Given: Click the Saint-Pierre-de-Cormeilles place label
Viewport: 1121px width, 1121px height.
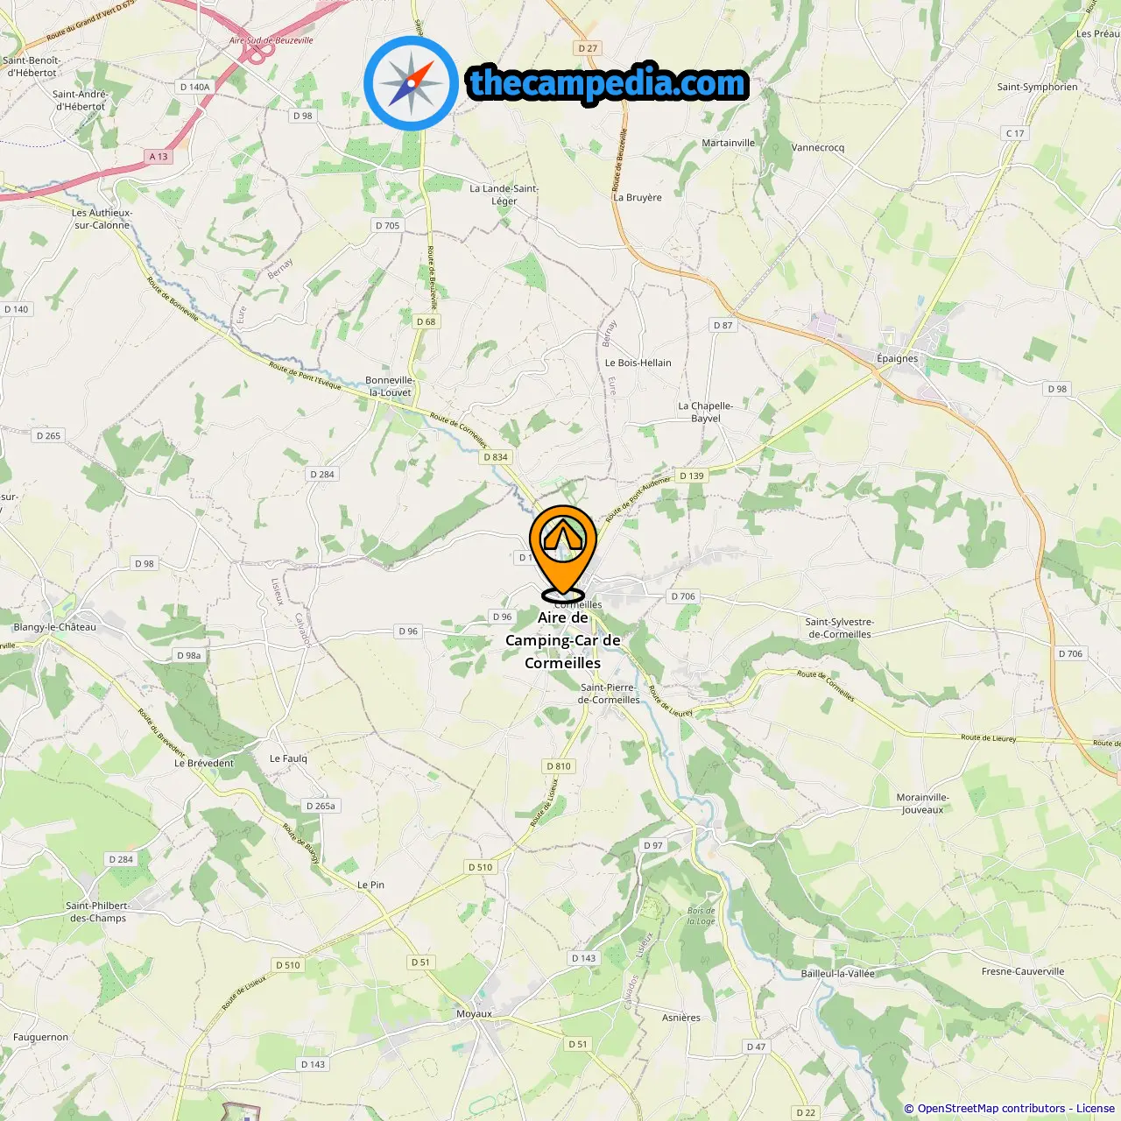Looking at the screenshot, I should [609, 694].
